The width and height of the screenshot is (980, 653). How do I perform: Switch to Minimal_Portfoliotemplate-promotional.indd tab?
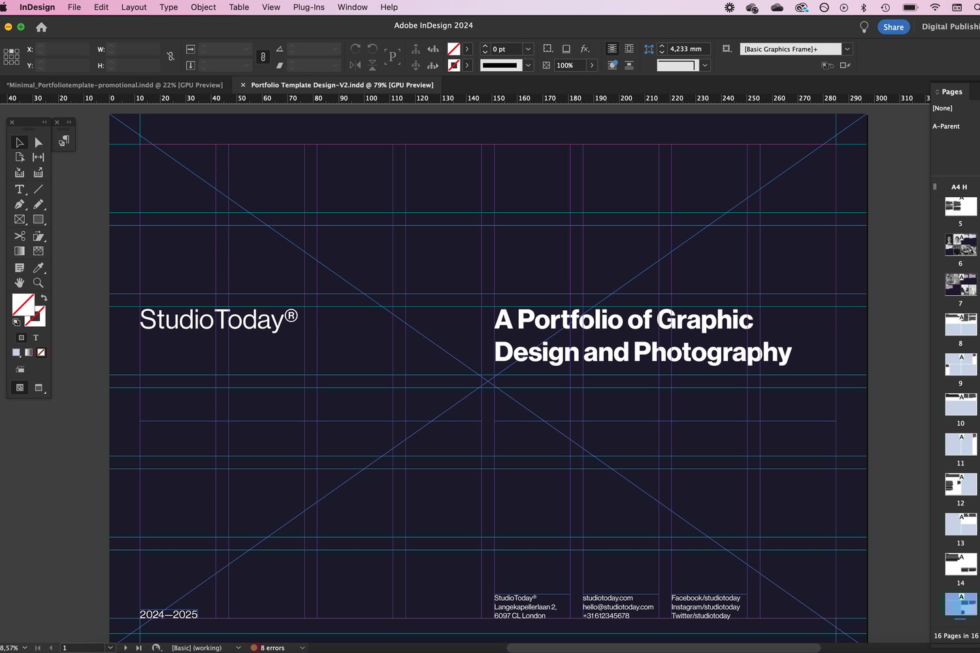point(114,85)
